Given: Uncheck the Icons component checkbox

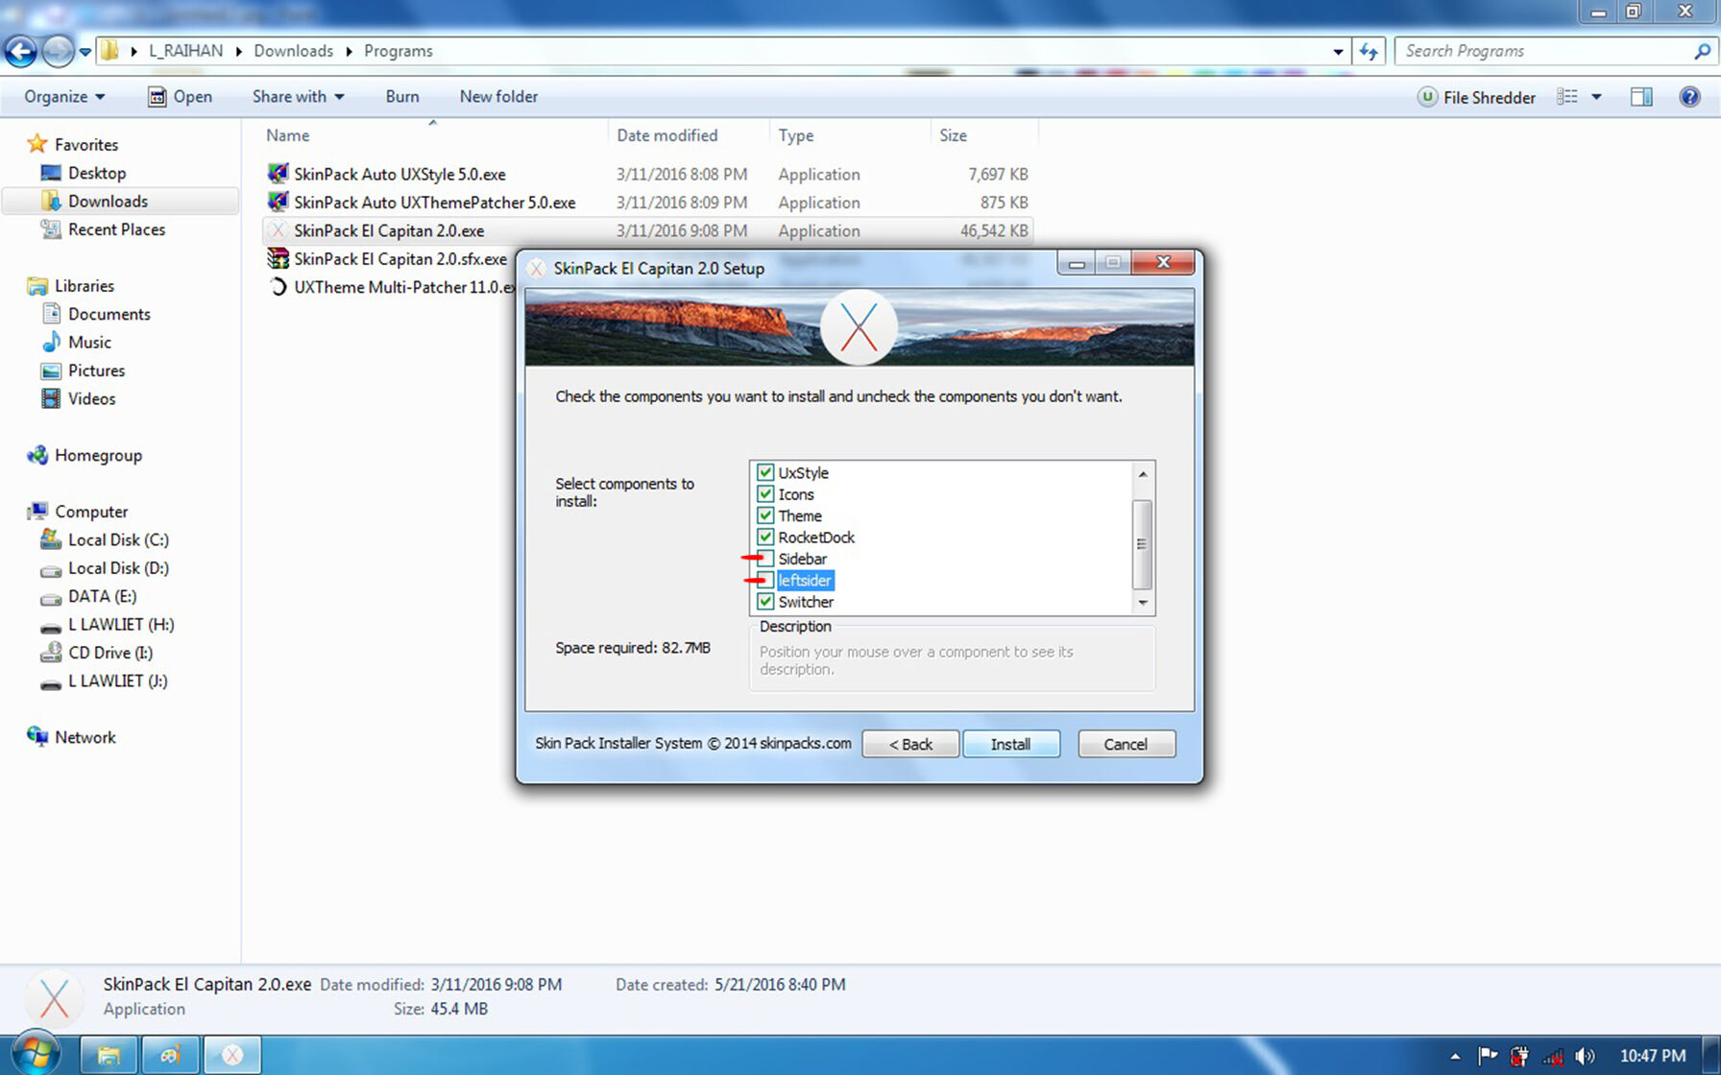Looking at the screenshot, I should click(765, 494).
